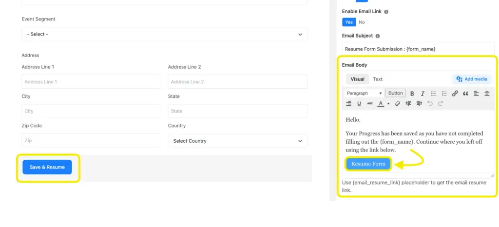499x227 pixels.
Task: Toggle italic formatting in email body toolbar
Action: tap(422, 94)
